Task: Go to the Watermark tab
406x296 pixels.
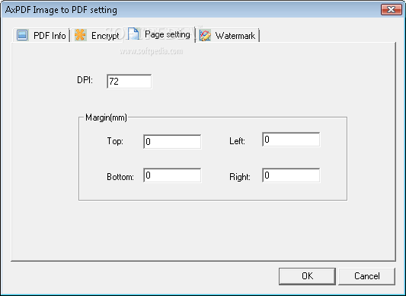Action: pos(228,35)
